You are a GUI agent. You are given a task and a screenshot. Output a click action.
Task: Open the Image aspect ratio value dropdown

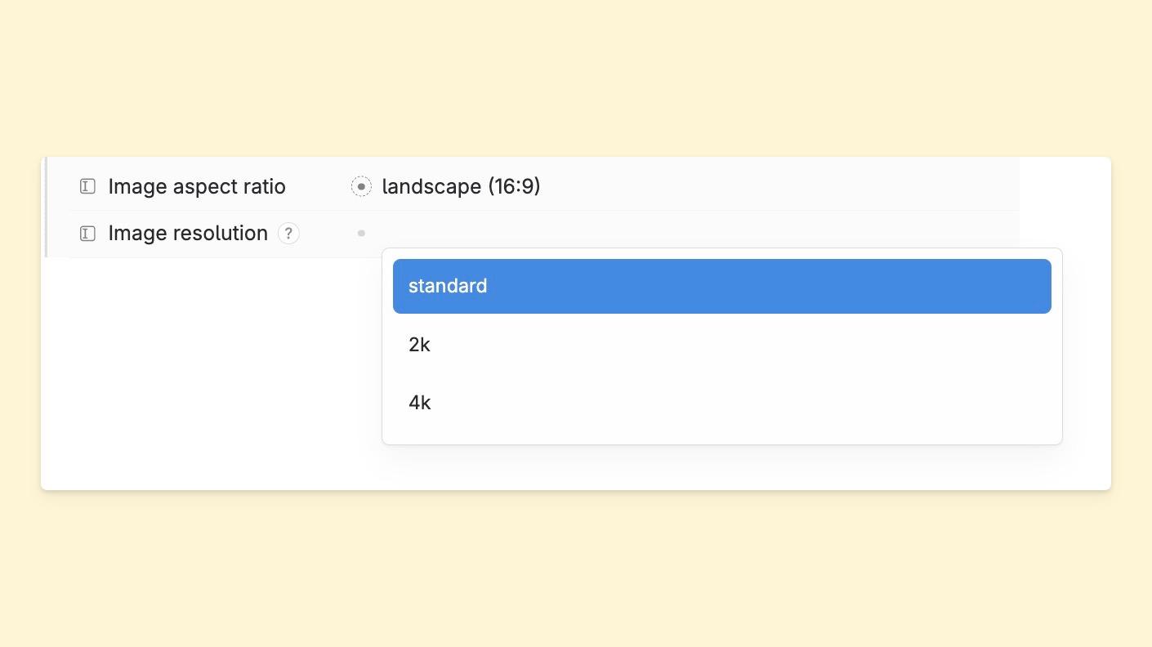click(461, 186)
